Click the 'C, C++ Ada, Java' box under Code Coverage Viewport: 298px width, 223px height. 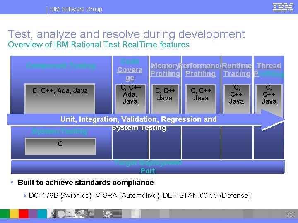click(130, 99)
